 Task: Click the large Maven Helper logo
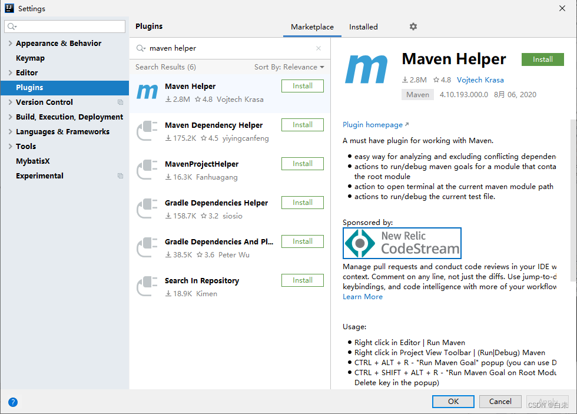pyautogui.click(x=366, y=69)
